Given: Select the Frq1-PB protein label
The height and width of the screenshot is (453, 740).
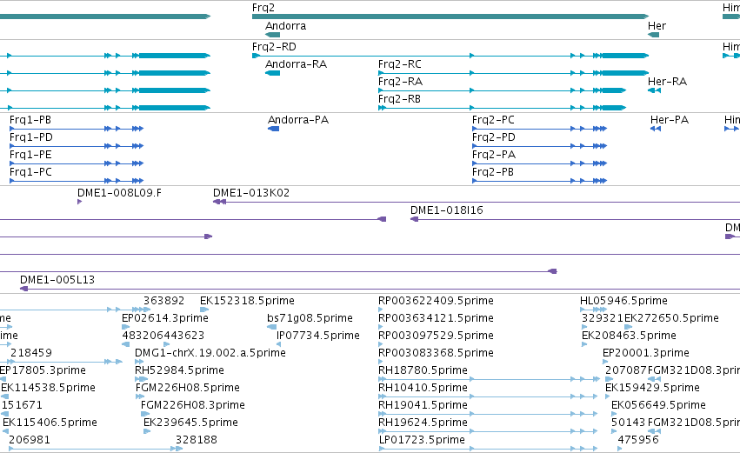Looking at the screenshot, I should click(x=30, y=120).
